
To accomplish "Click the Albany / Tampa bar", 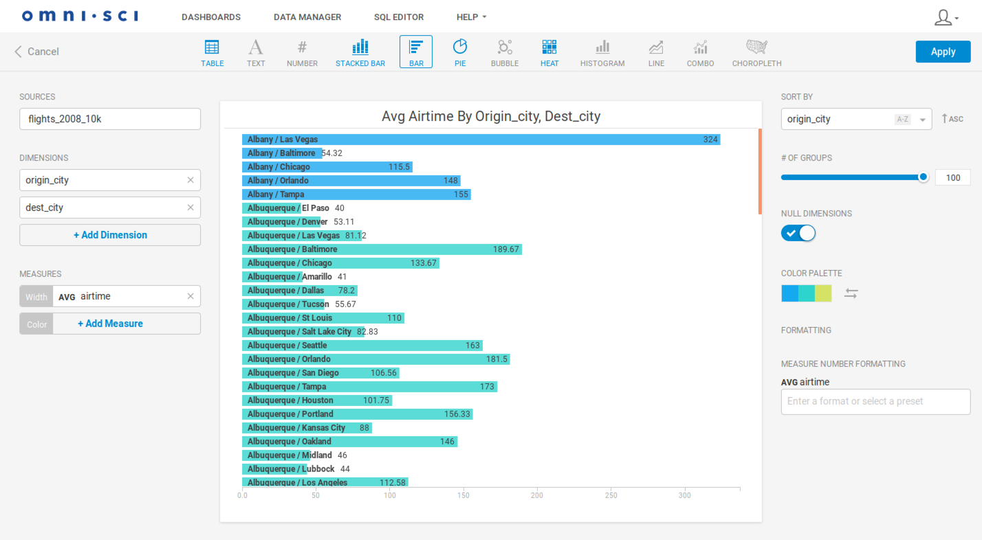I will click(x=356, y=194).
